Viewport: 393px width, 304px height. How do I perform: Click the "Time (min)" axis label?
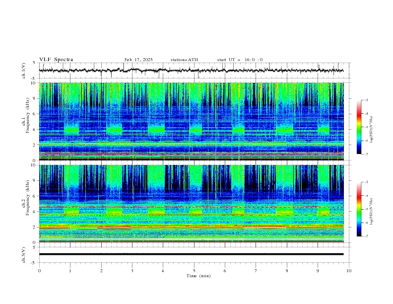click(x=198, y=276)
